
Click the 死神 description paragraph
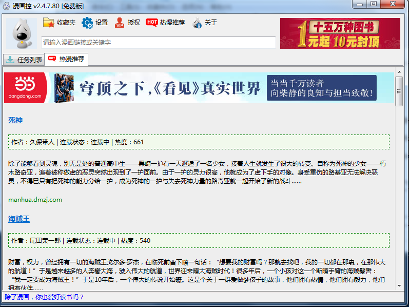pyautogui.click(x=197, y=172)
